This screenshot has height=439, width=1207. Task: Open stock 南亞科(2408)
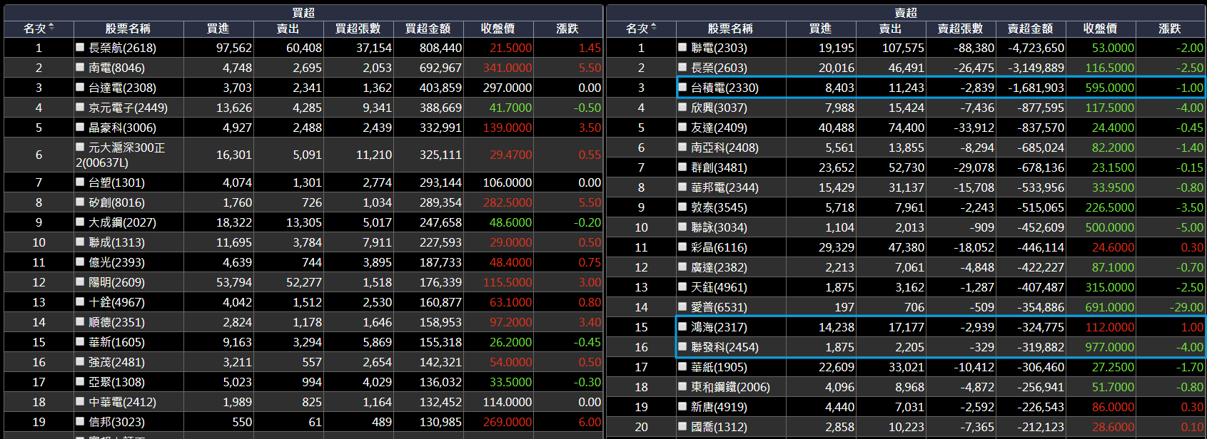click(x=724, y=148)
